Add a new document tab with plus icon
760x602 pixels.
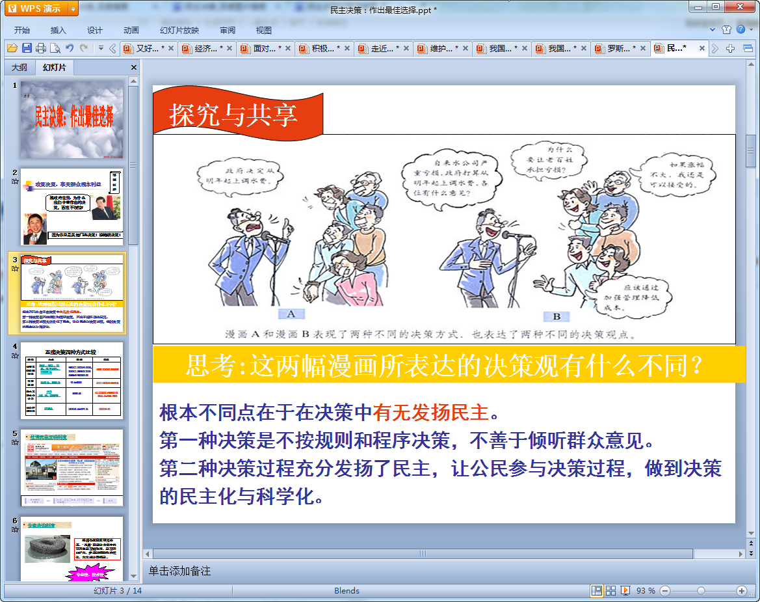pos(731,48)
